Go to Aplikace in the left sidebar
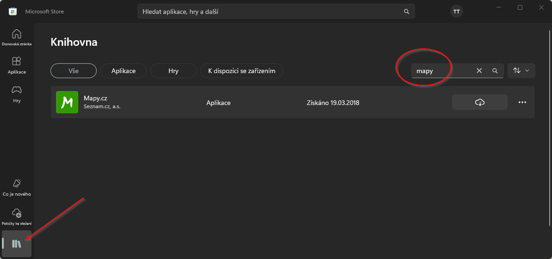 (x=17, y=65)
